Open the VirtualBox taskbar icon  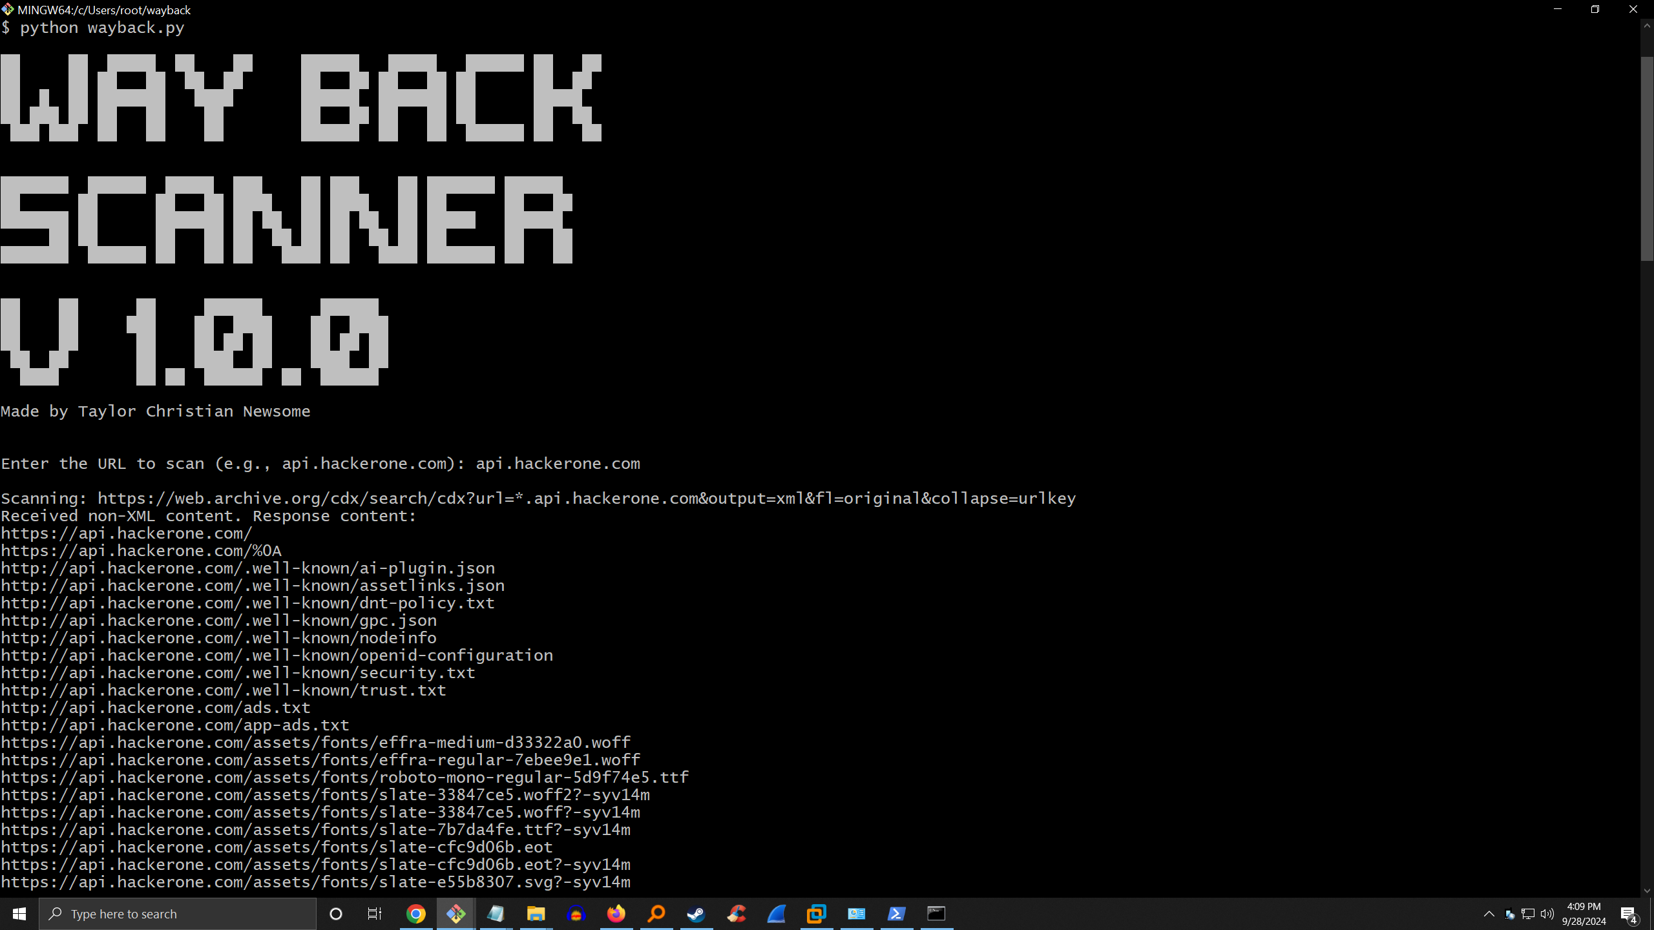(x=816, y=914)
